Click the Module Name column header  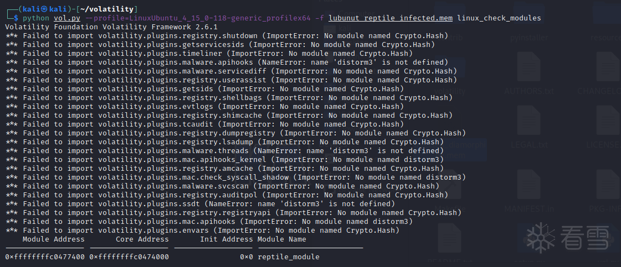(x=281, y=239)
